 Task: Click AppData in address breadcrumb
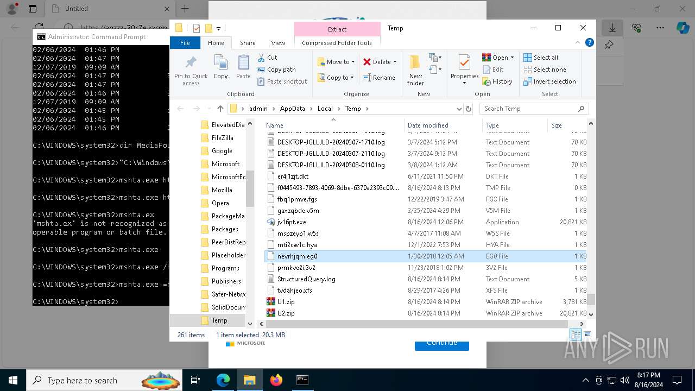point(292,109)
